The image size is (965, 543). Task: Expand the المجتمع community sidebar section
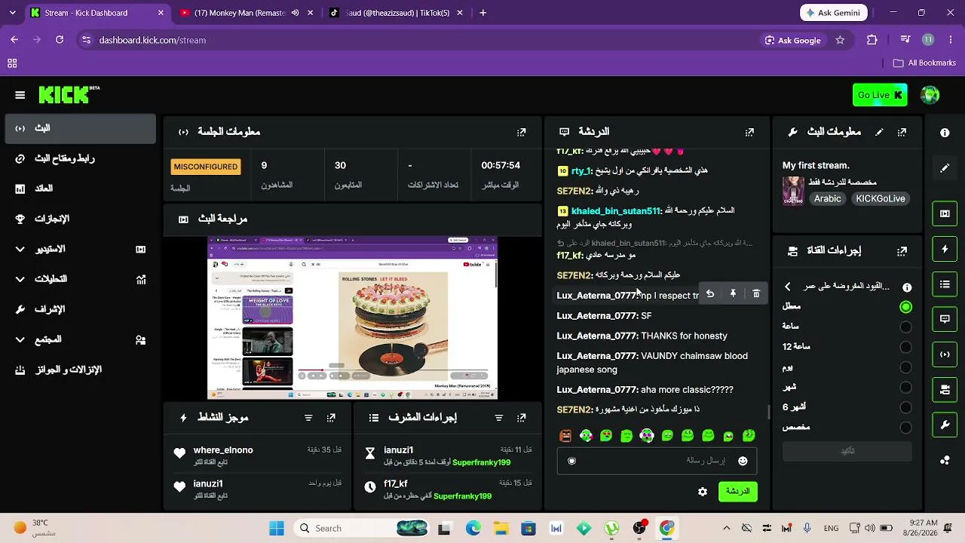80,339
